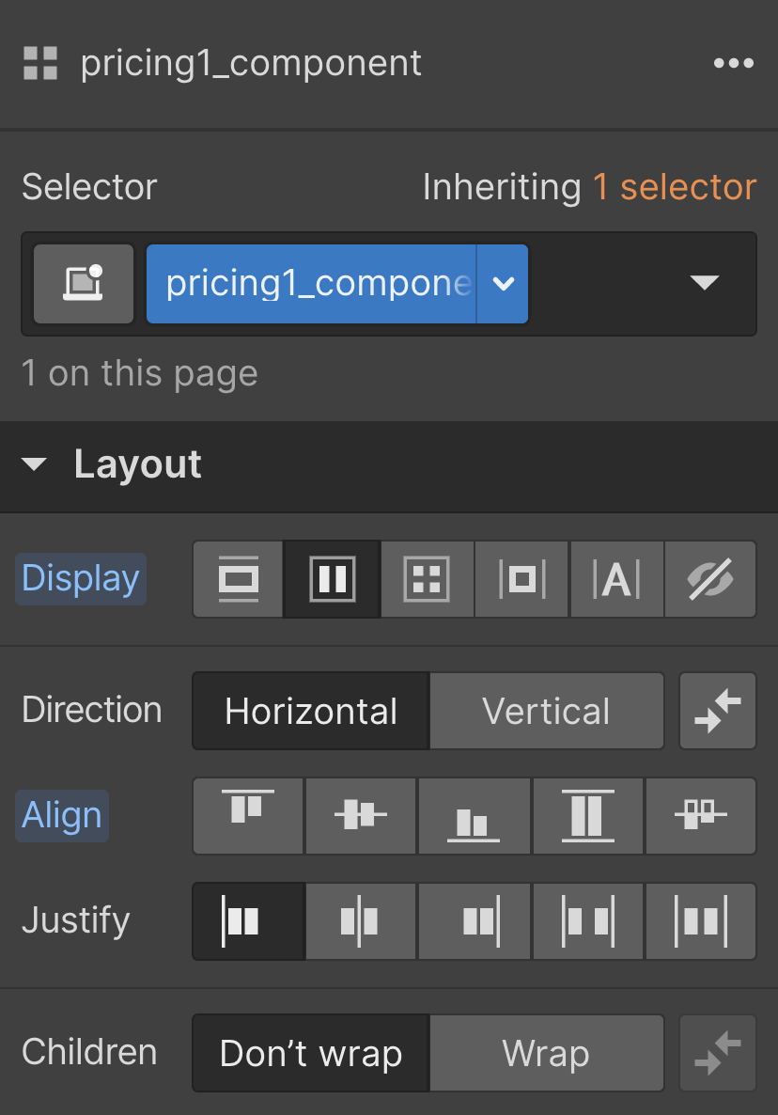
Task: Align items to stretch
Action: (x=587, y=816)
